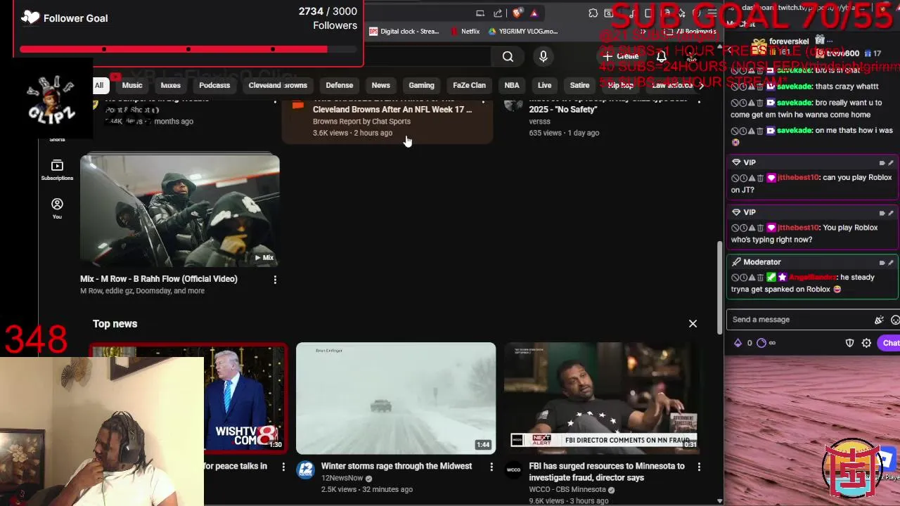Select the Music filter chip
The width and height of the screenshot is (900, 506).
coord(132,86)
